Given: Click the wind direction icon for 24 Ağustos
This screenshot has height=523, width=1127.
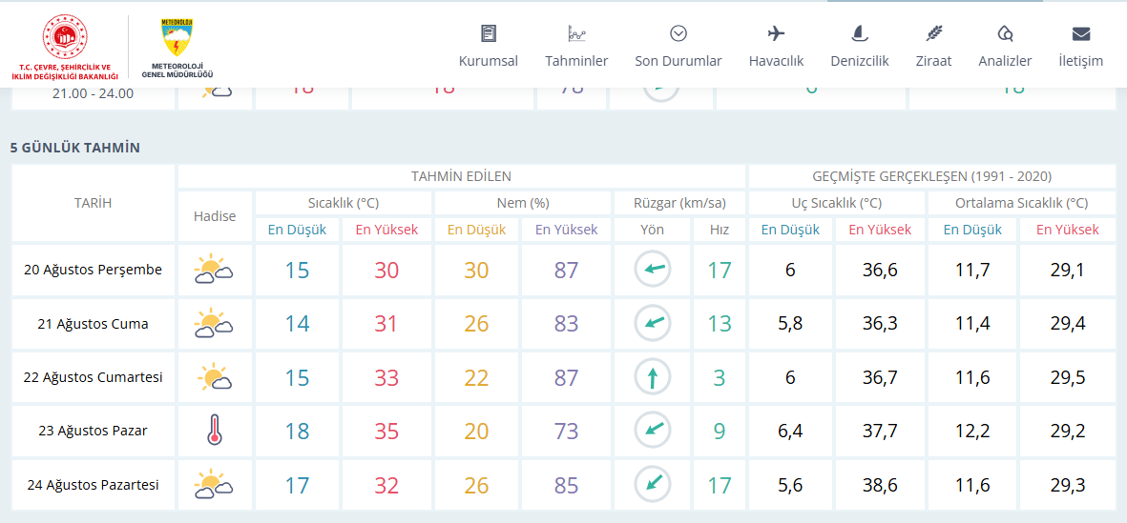Looking at the screenshot, I should (x=653, y=484).
